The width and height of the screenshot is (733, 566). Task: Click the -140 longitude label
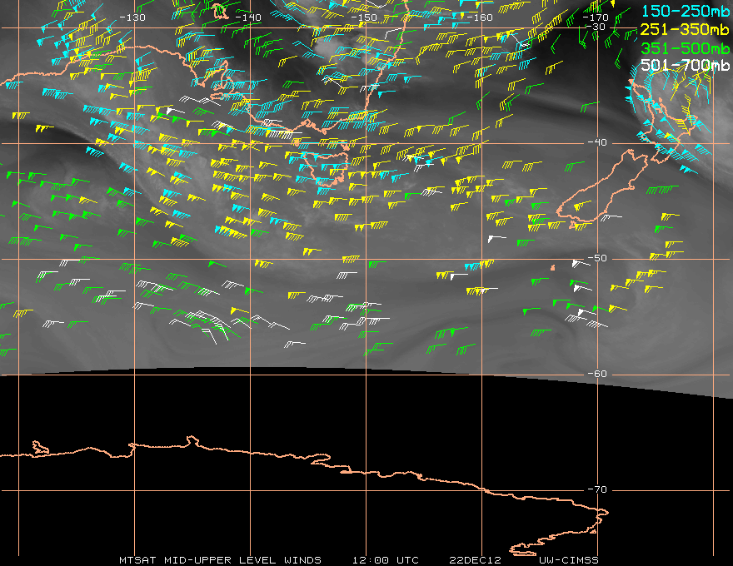247,17
